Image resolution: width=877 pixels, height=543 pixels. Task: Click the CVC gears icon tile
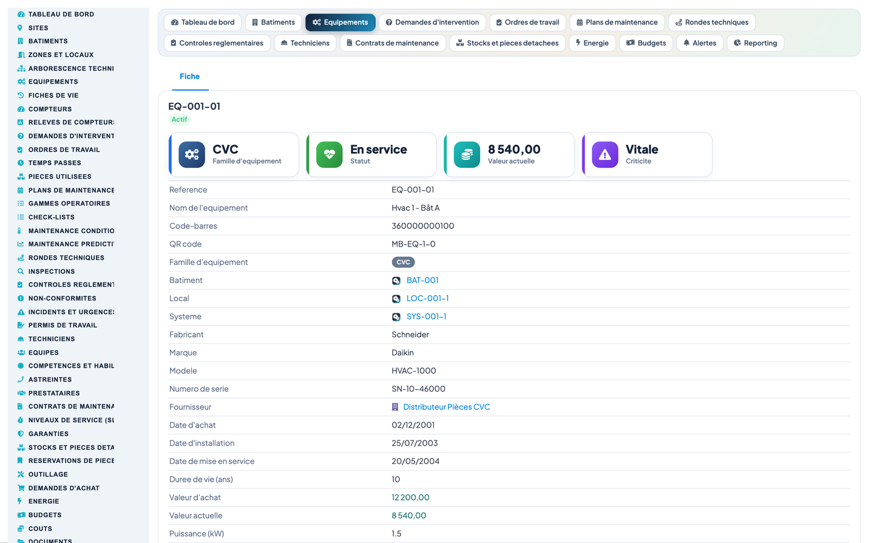(x=192, y=155)
